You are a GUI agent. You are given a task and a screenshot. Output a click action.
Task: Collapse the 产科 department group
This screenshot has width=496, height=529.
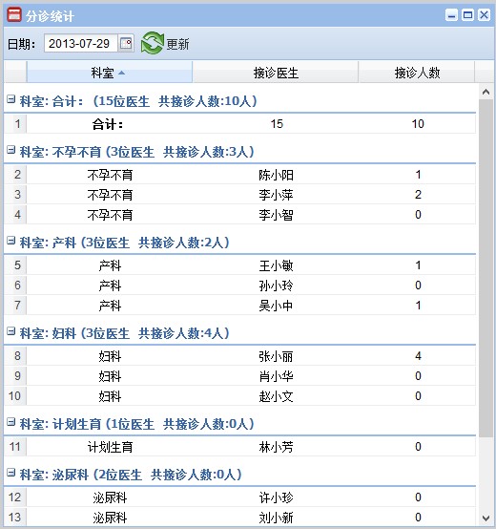pos(11,241)
